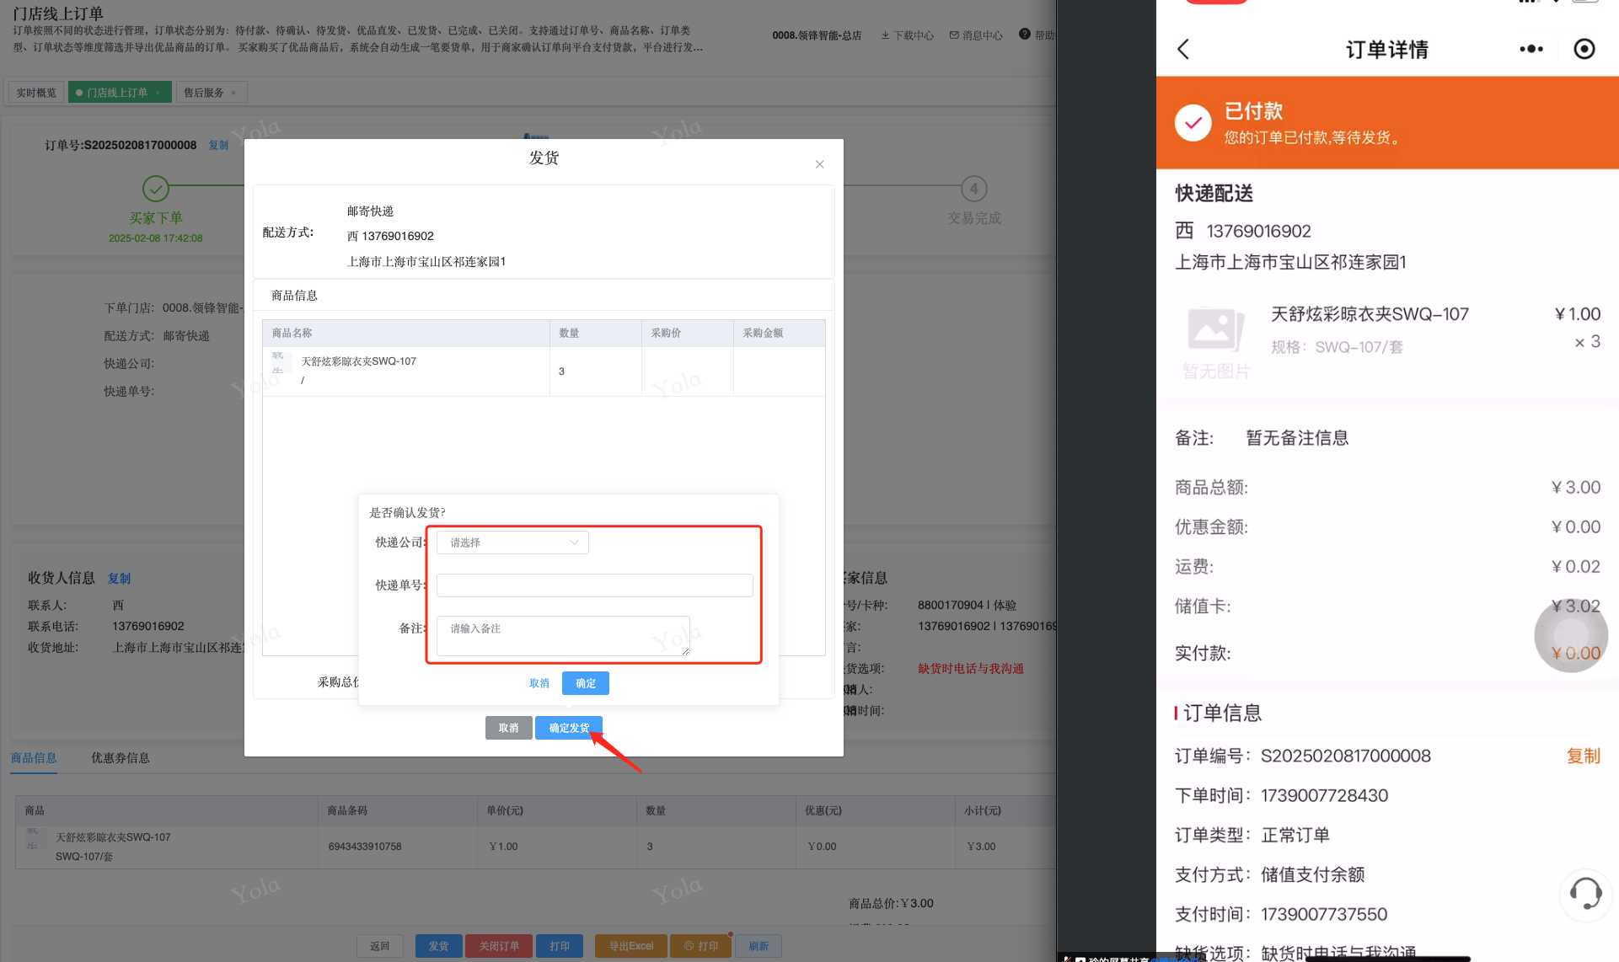This screenshot has width=1619, height=962.
Task: Click the 下载中心 download icon
Action: (885, 35)
